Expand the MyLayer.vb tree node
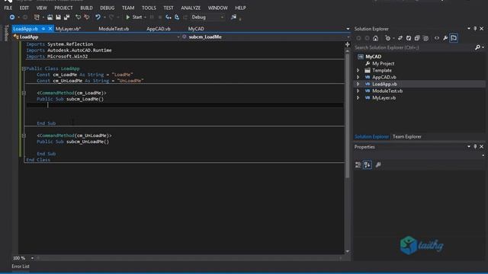 pyautogui.click(x=358, y=98)
